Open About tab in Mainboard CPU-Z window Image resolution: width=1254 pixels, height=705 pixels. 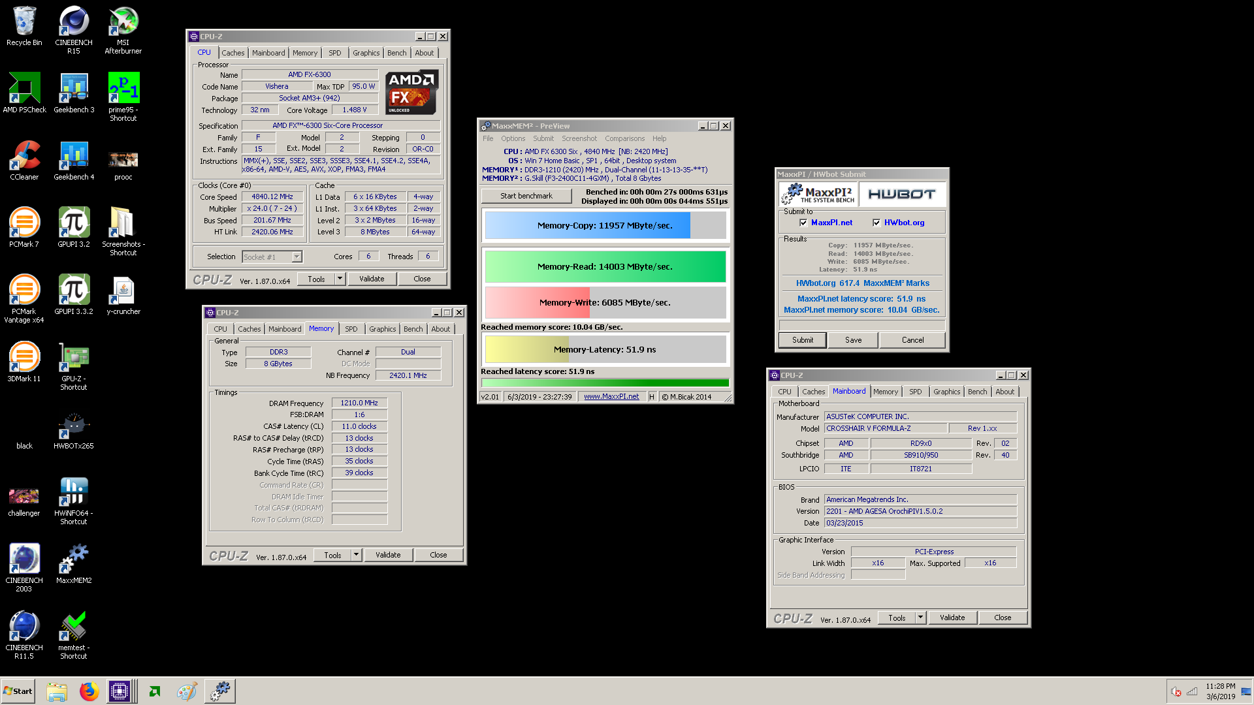[x=1005, y=392]
